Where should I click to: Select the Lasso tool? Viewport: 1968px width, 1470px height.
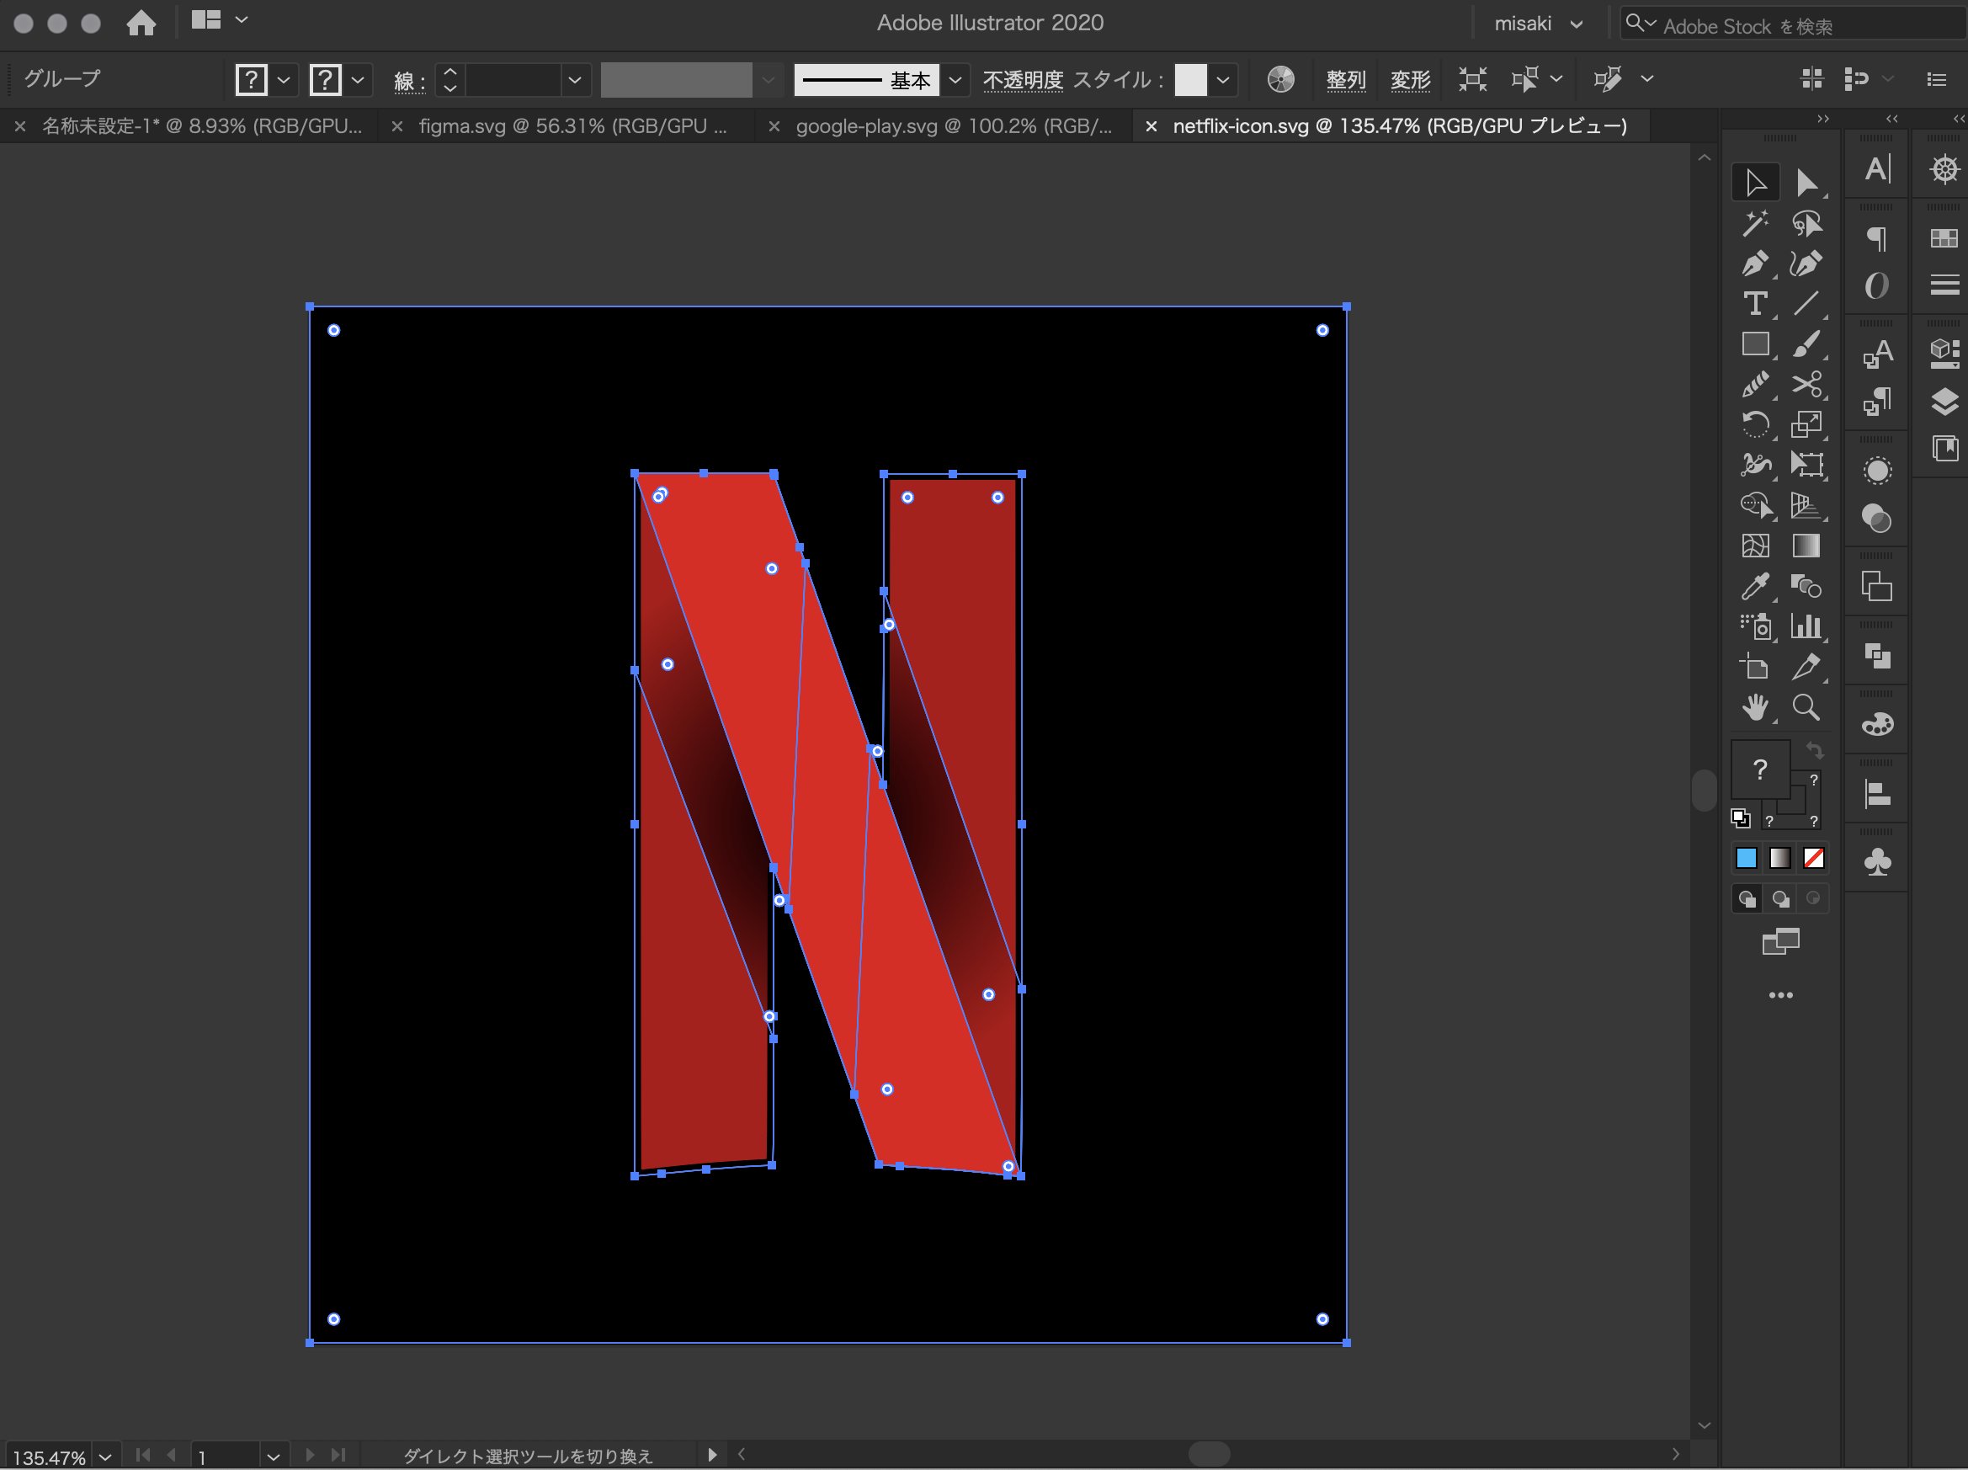1806,223
